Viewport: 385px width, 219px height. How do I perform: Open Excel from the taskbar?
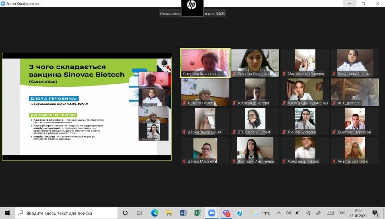pyautogui.click(x=198, y=213)
